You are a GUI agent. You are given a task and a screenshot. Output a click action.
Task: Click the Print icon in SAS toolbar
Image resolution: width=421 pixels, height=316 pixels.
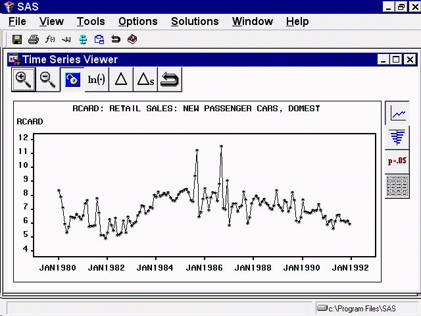34,39
